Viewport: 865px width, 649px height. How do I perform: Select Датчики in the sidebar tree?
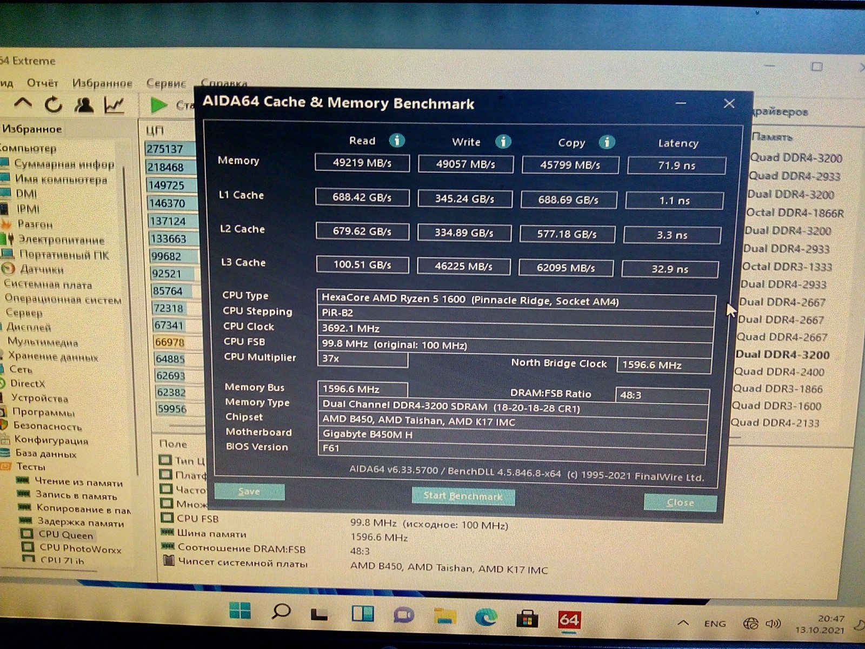[x=42, y=269]
